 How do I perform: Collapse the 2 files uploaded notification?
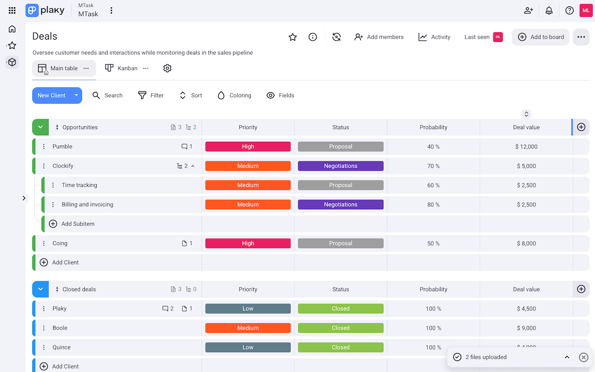[567, 357]
